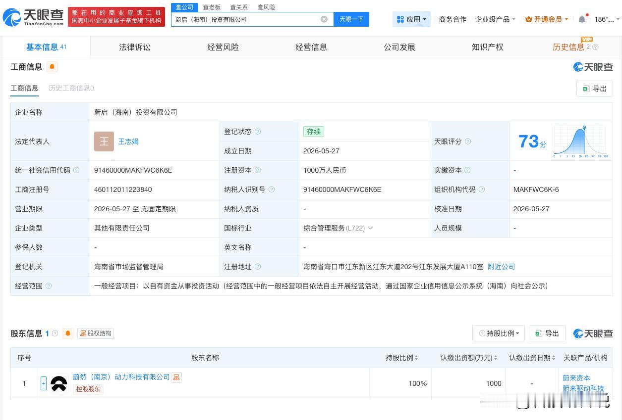Select the 查关系 search tab

click(x=239, y=7)
